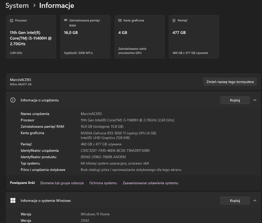The width and height of the screenshot is (262, 223).
Task: Select Windows 11 Home edition value
Action: click(x=95, y=214)
